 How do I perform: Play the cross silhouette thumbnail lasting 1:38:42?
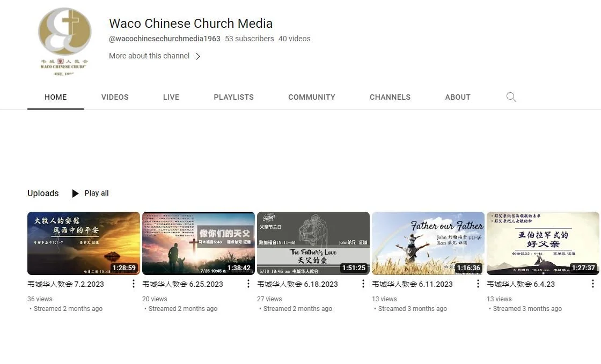click(x=199, y=243)
